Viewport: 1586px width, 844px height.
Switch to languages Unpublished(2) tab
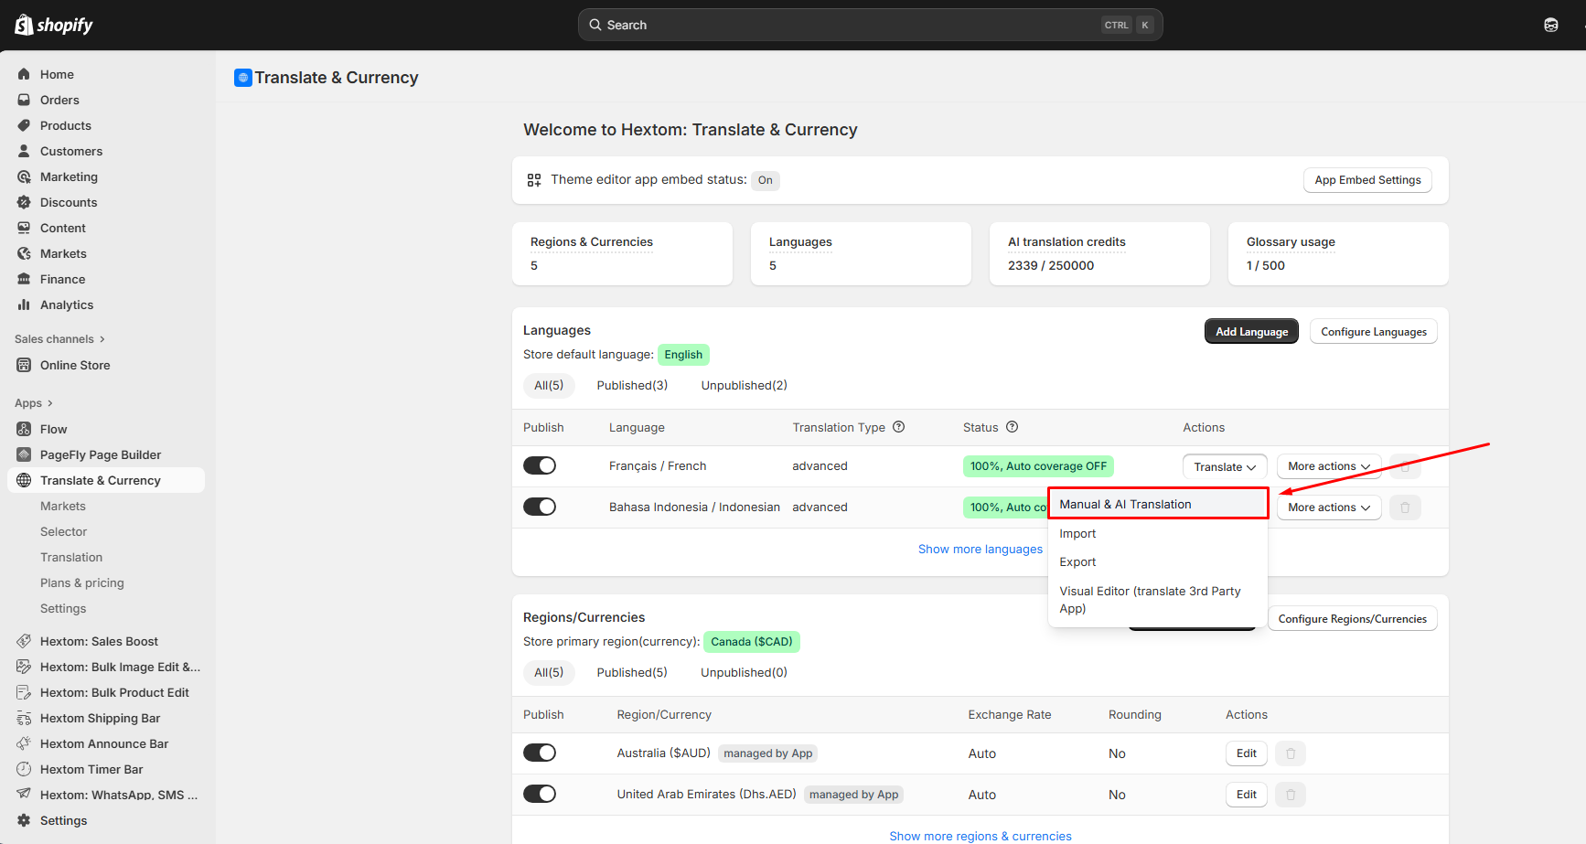(x=744, y=386)
